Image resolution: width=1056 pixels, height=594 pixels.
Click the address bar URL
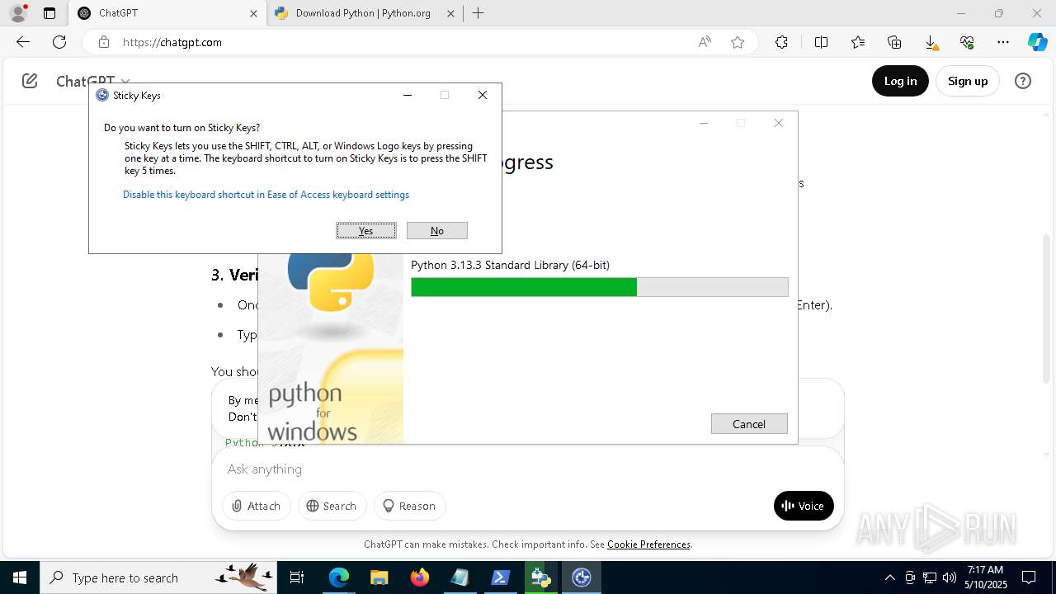click(x=172, y=42)
